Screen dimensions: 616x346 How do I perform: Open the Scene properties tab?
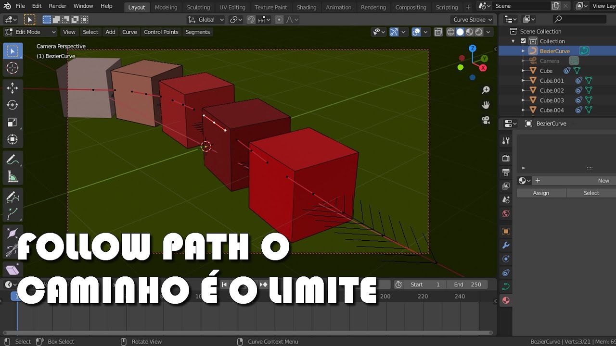[x=506, y=200]
